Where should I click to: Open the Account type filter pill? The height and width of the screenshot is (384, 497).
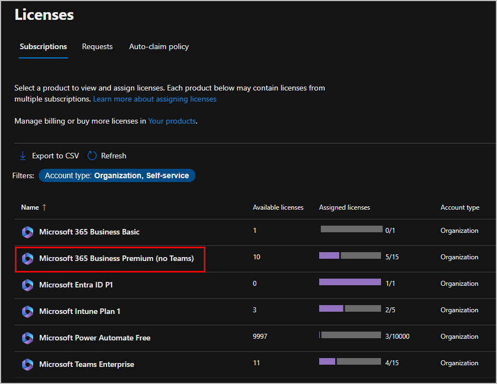coord(117,175)
